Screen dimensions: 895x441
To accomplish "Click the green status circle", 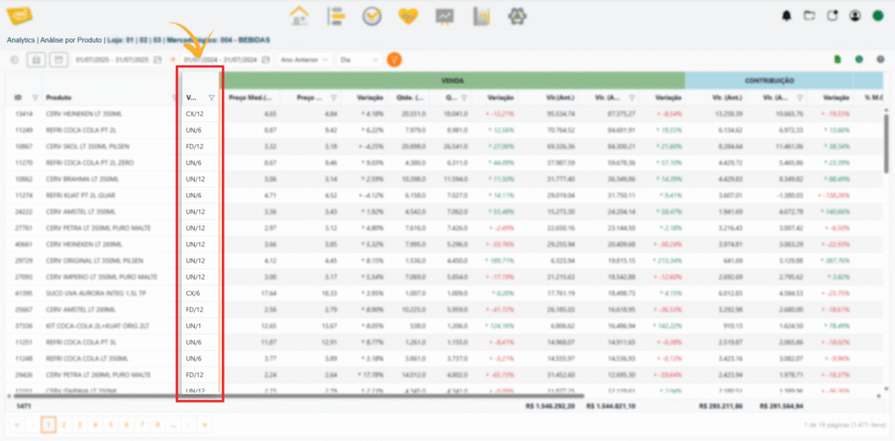I will coord(878,16).
